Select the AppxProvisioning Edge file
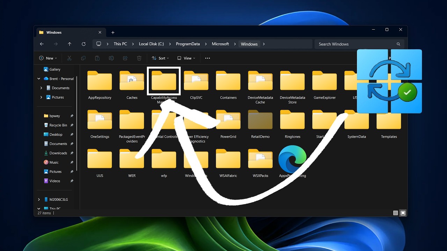The height and width of the screenshot is (251, 447). pyautogui.click(x=293, y=162)
